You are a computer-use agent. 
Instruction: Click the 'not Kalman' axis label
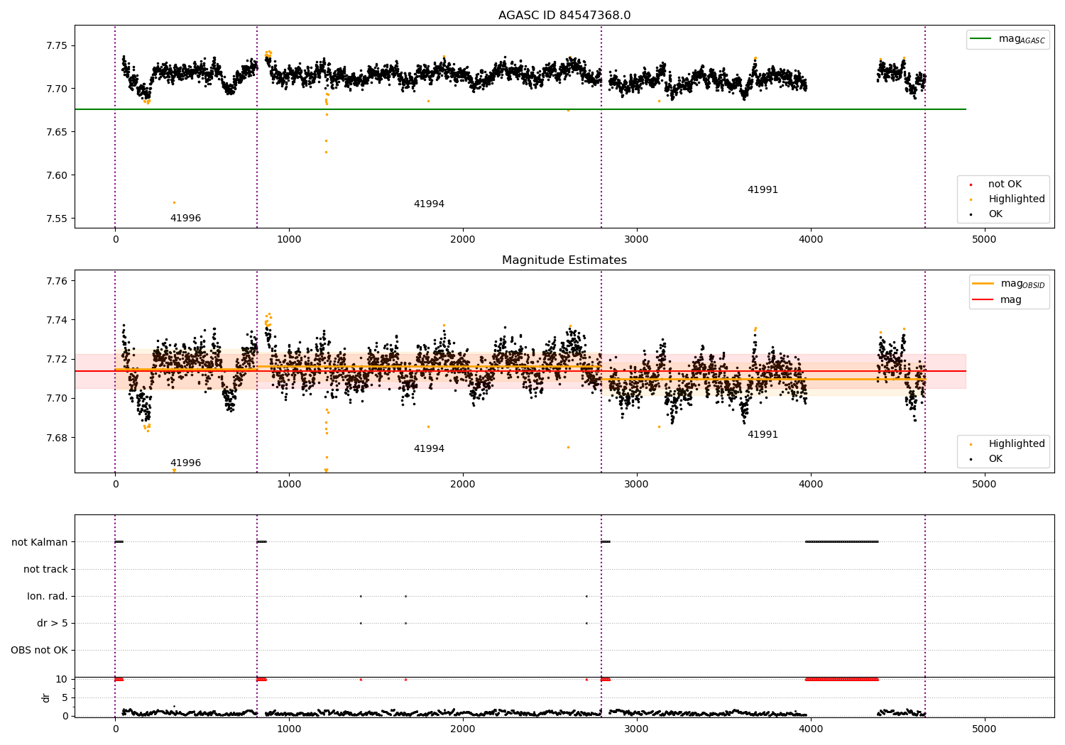point(40,543)
